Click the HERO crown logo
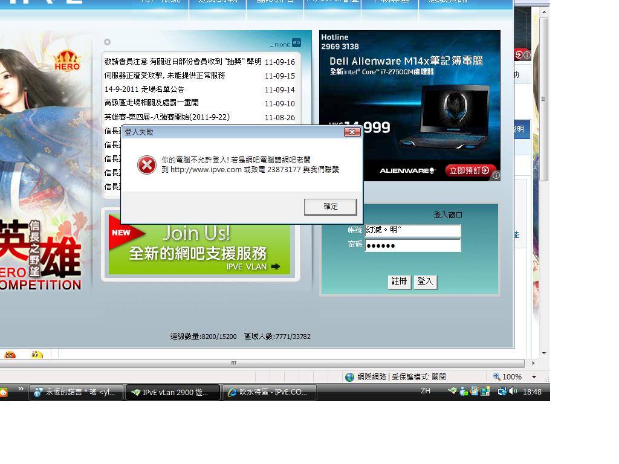The width and height of the screenshot is (619, 464). point(67,61)
